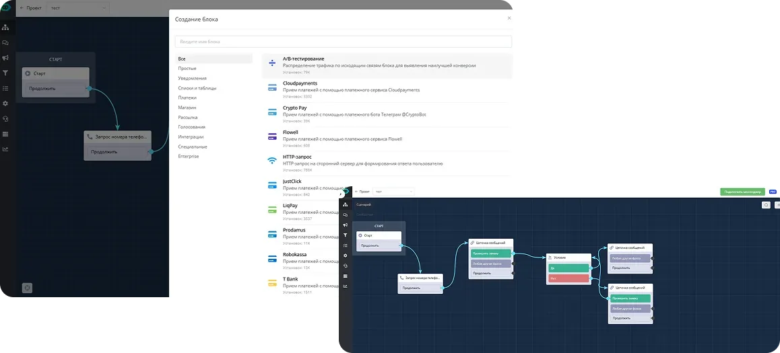The image size is (780, 353).
Task: Open the тест dropdown in the lower window
Action: (x=393, y=192)
